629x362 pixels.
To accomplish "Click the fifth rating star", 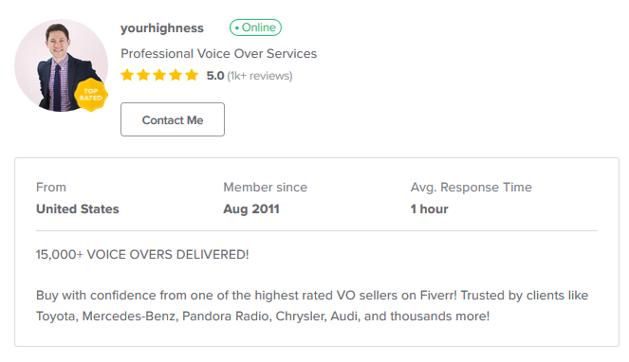I will [192, 75].
